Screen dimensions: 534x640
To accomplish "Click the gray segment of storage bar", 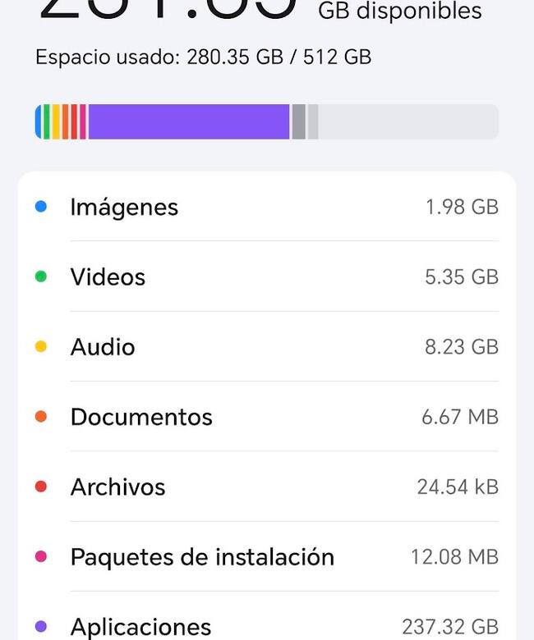I will pyautogui.click(x=298, y=121).
